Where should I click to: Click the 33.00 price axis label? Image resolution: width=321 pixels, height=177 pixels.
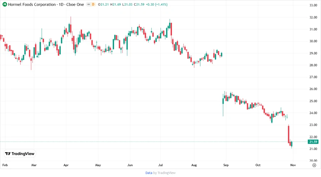point(313,5)
